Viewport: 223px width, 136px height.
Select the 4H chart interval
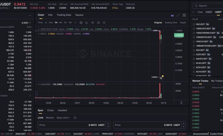pyautogui.click(x=61, y=23)
